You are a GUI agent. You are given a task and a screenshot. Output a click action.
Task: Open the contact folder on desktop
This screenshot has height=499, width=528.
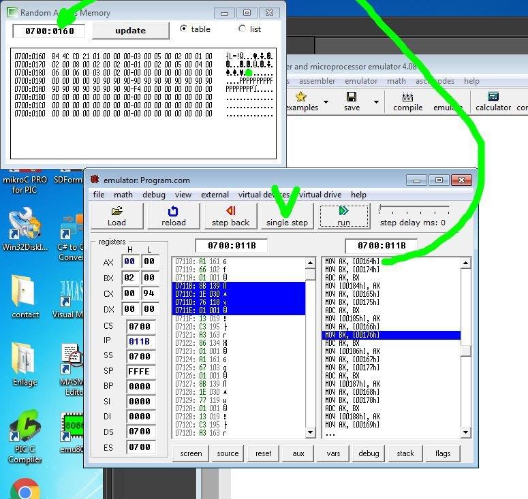click(x=25, y=297)
